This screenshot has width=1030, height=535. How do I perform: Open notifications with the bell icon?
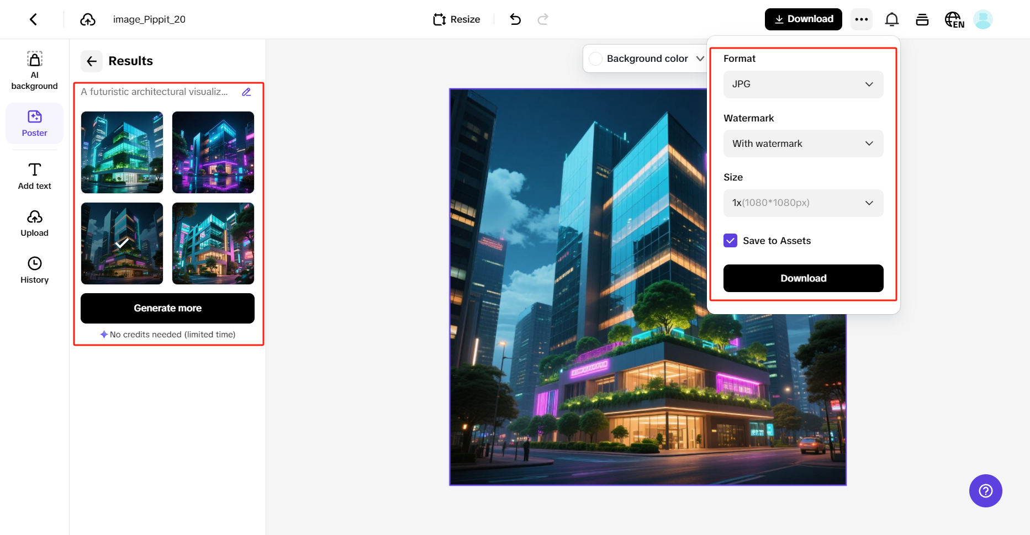click(891, 19)
